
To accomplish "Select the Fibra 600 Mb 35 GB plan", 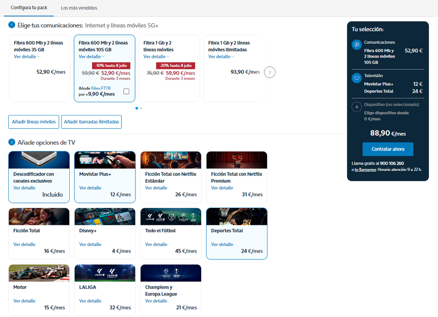I will point(40,68).
